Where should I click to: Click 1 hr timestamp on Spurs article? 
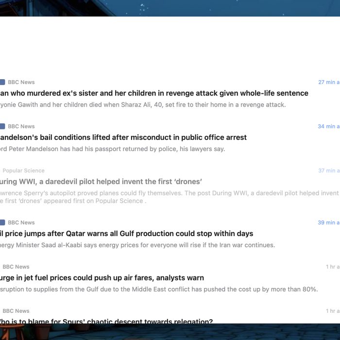[333, 311]
